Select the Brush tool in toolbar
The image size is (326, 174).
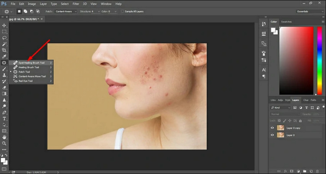pos(4,69)
